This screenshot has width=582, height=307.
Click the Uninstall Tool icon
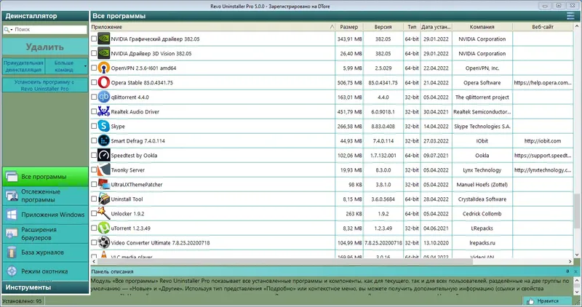point(103,199)
